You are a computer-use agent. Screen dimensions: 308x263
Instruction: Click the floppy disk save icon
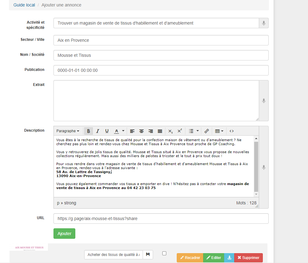(x=148, y=254)
